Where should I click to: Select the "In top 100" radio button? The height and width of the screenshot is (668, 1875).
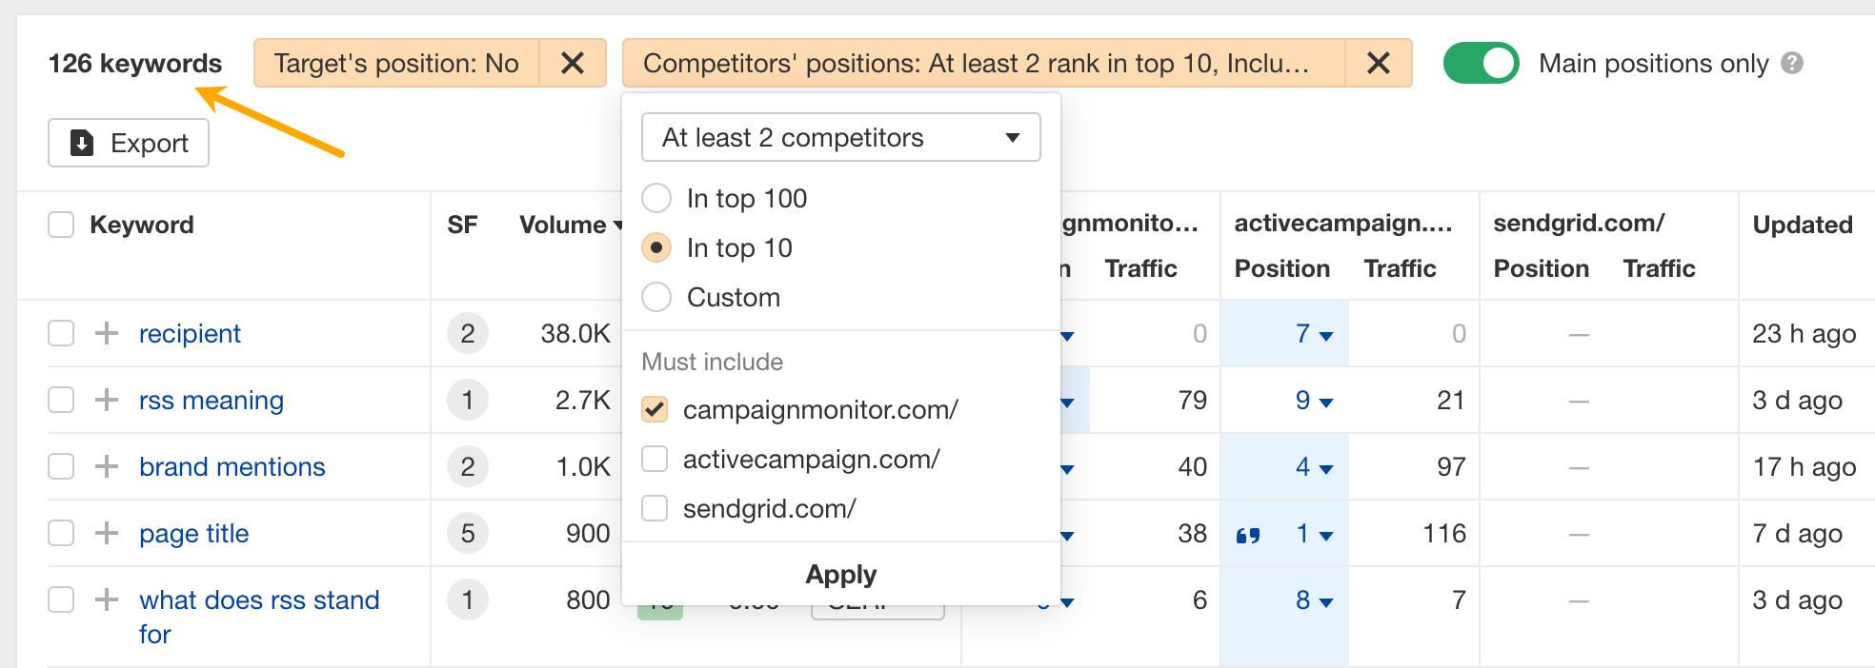tap(655, 198)
